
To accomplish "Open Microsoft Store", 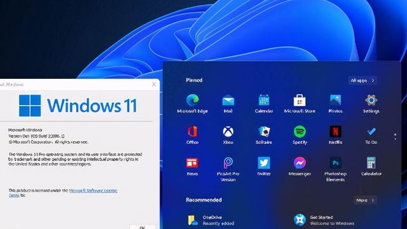I will point(300,103).
